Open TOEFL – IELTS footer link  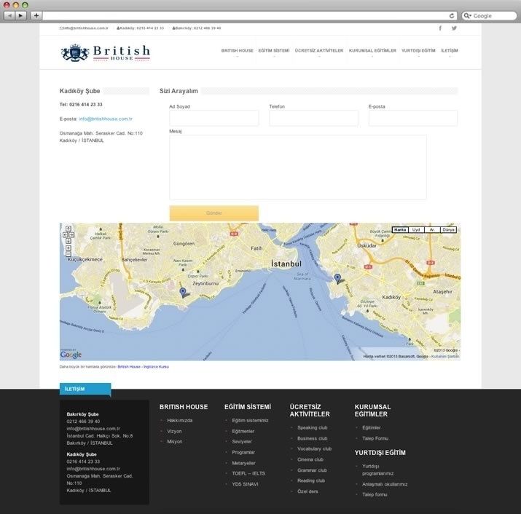(x=248, y=473)
